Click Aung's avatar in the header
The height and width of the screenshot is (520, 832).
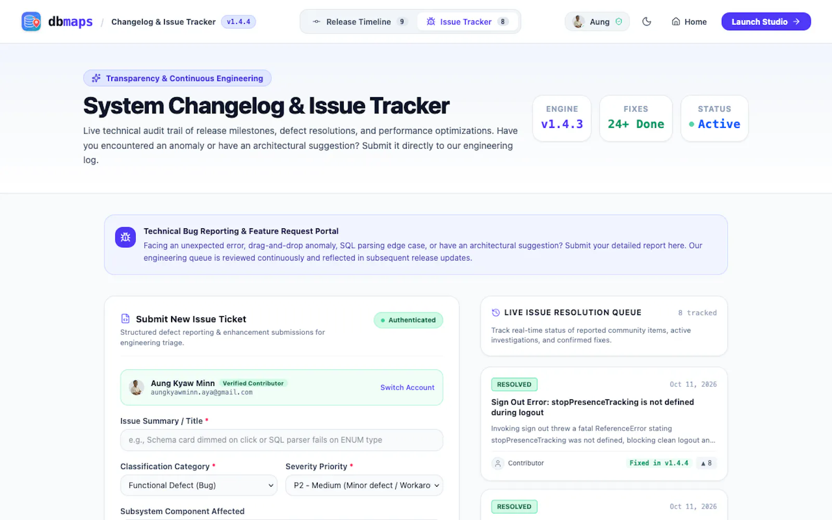[578, 21]
